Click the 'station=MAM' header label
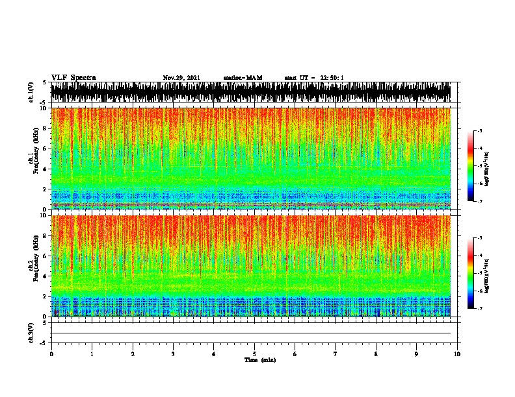This screenshot has height=397, width=515. (243, 78)
